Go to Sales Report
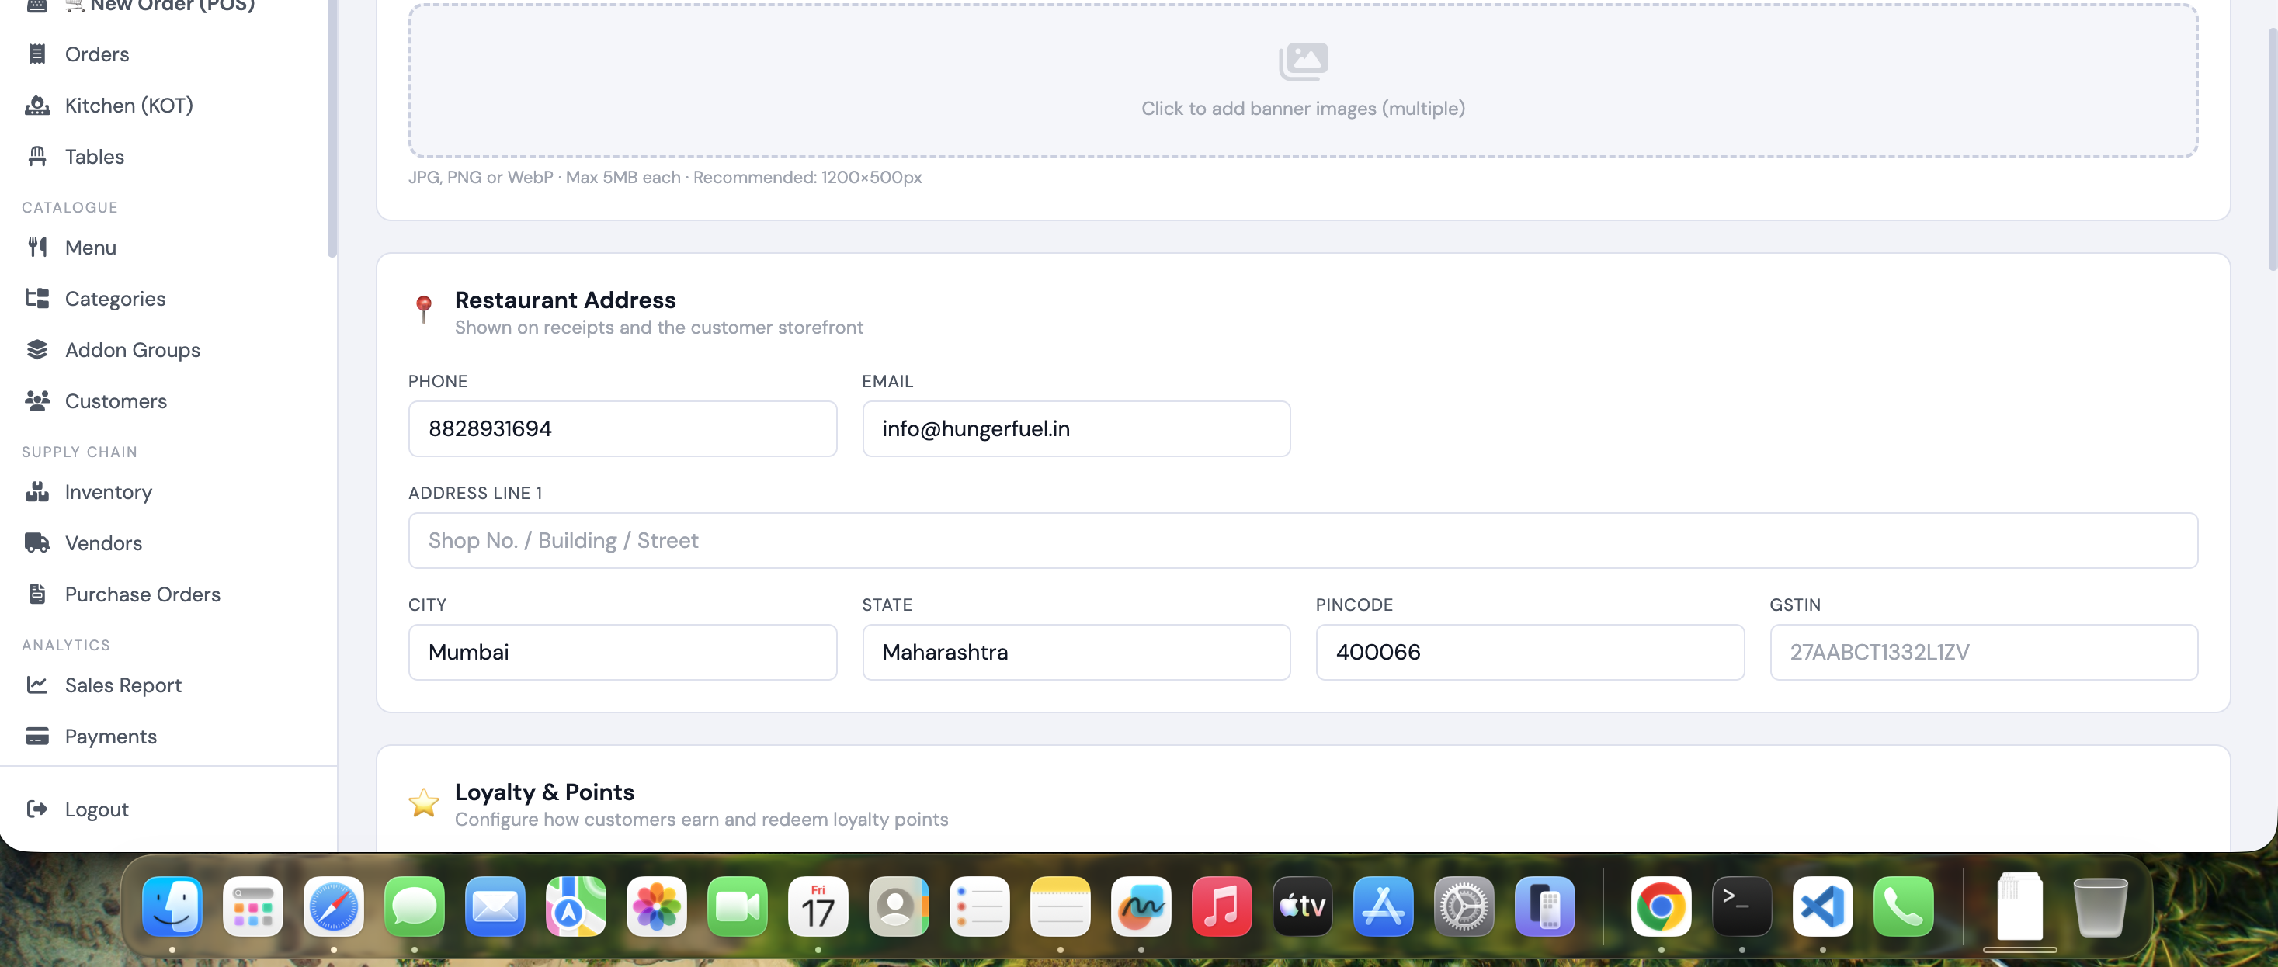Screen dimensions: 2278x967 [x=123, y=685]
